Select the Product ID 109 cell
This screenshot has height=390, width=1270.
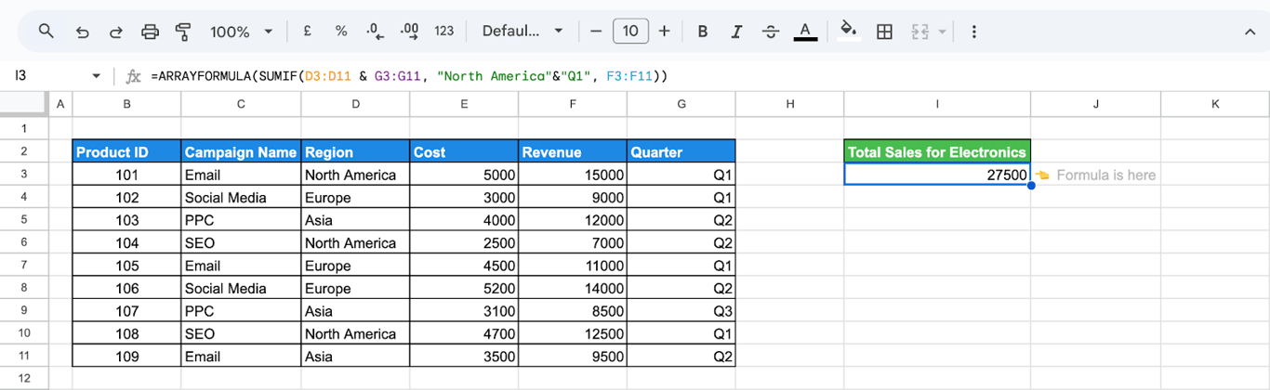[126, 356]
